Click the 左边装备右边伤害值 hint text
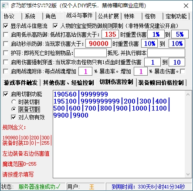Screen dimensions: 193x191 tap(26, 153)
